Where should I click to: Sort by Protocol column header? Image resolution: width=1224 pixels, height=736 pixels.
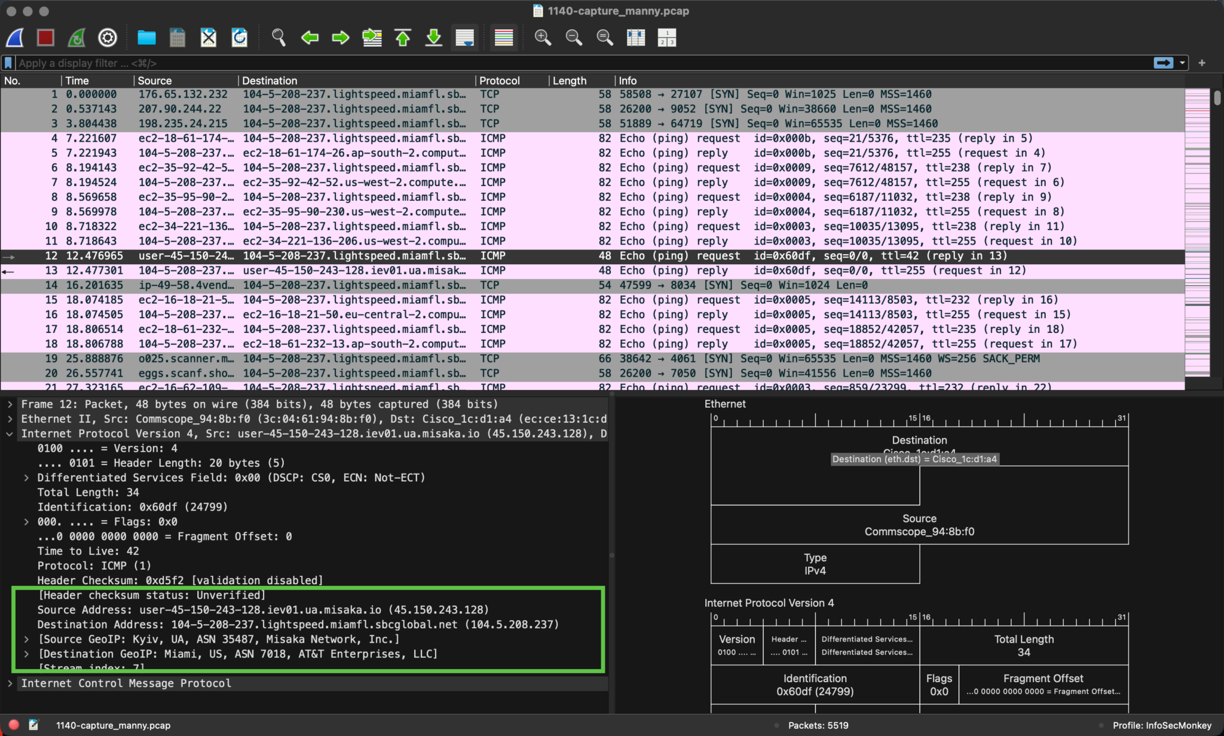pyautogui.click(x=512, y=81)
